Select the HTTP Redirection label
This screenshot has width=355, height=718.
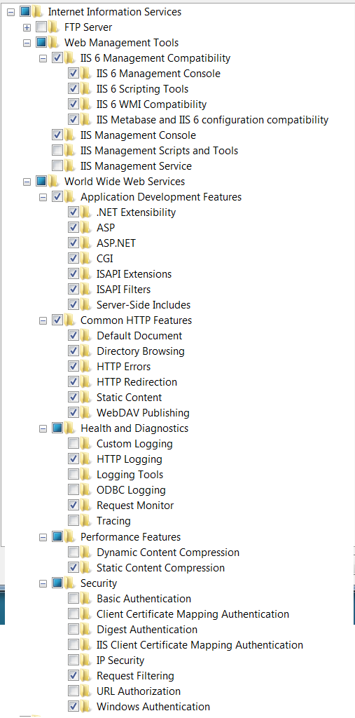pyautogui.click(x=137, y=382)
